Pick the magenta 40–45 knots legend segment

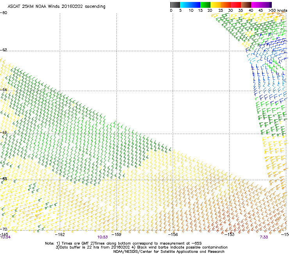pos(256,5)
